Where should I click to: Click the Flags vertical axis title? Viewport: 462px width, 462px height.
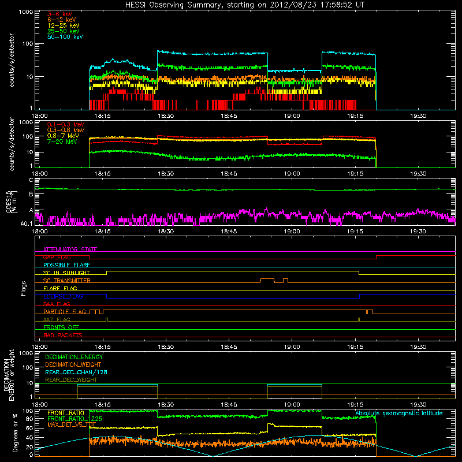[x=24, y=288]
